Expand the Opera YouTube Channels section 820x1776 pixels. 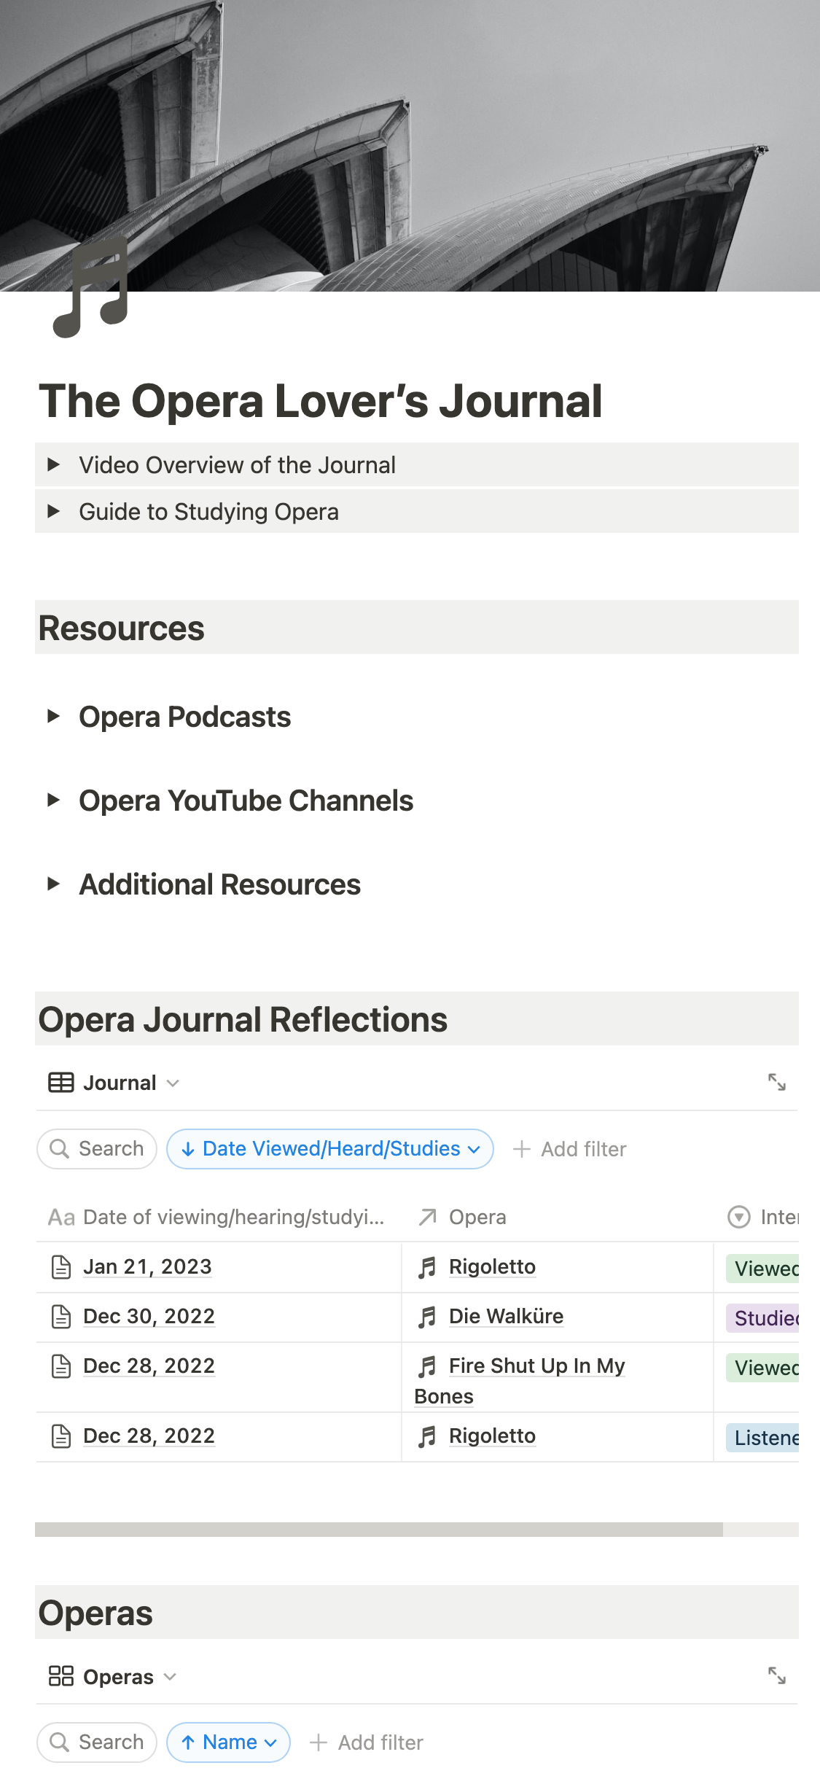(53, 800)
